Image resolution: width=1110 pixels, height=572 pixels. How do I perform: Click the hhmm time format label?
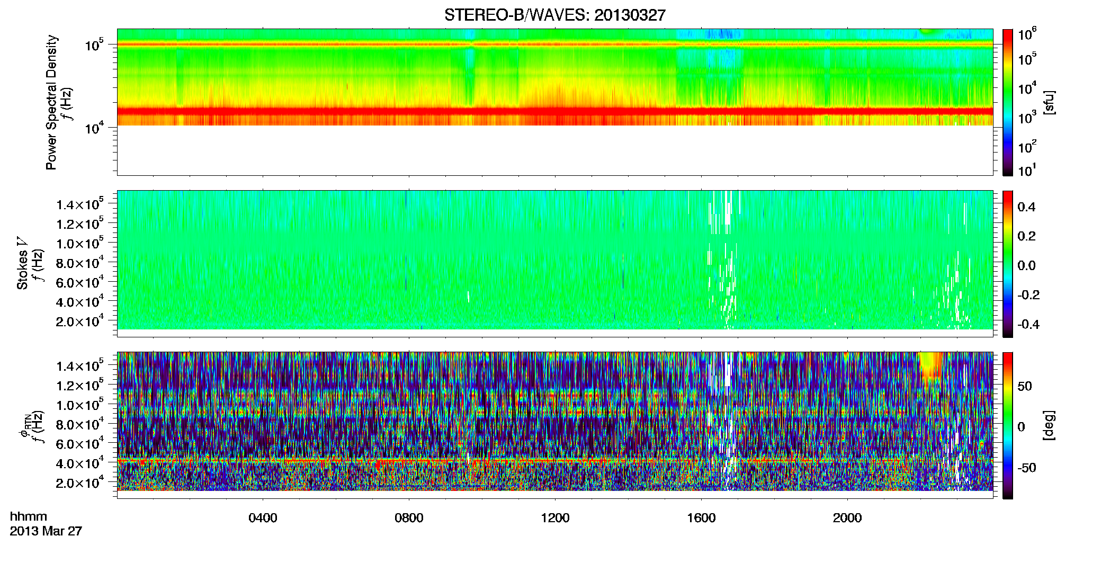click(x=29, y=517)
